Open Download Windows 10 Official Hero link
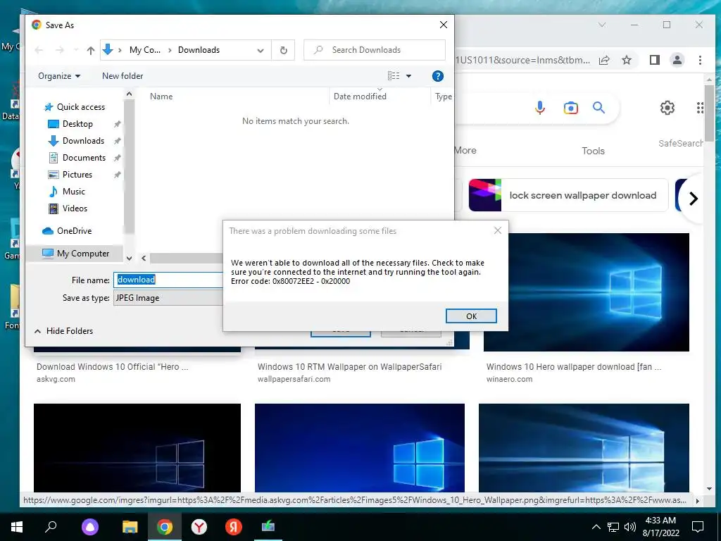Image resolution: width=721 pixels, height=541 pixels. click(x=112, y=366)
